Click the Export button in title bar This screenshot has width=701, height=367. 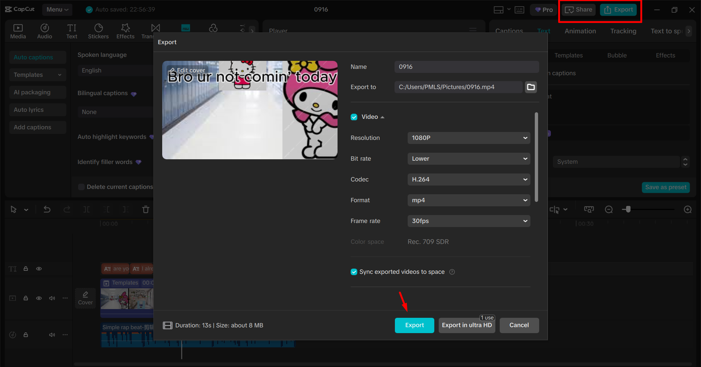(x=618, y=10)
